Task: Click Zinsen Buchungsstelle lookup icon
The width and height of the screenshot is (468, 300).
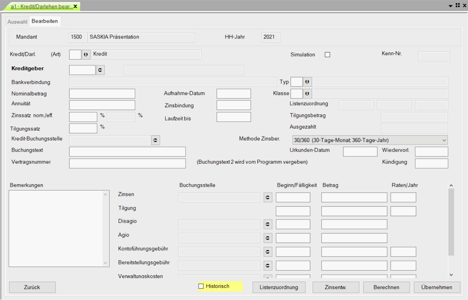Action: 268,197
